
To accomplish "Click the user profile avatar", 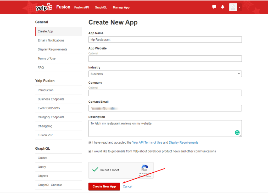I will 233,7.
